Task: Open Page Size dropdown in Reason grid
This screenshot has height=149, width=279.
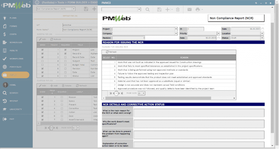Action: (x=143, y=93)
